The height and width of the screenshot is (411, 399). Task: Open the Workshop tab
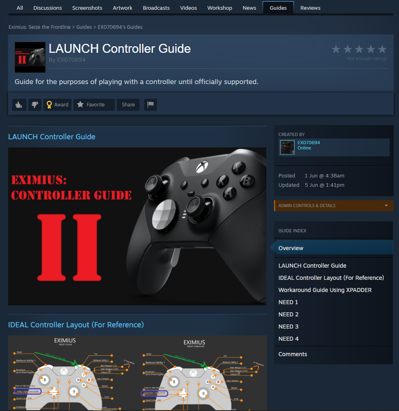[x=220, y=8]
